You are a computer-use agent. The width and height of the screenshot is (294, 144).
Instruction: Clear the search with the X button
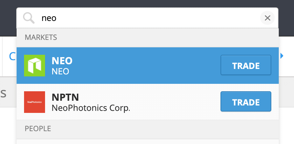click(267, 18)
